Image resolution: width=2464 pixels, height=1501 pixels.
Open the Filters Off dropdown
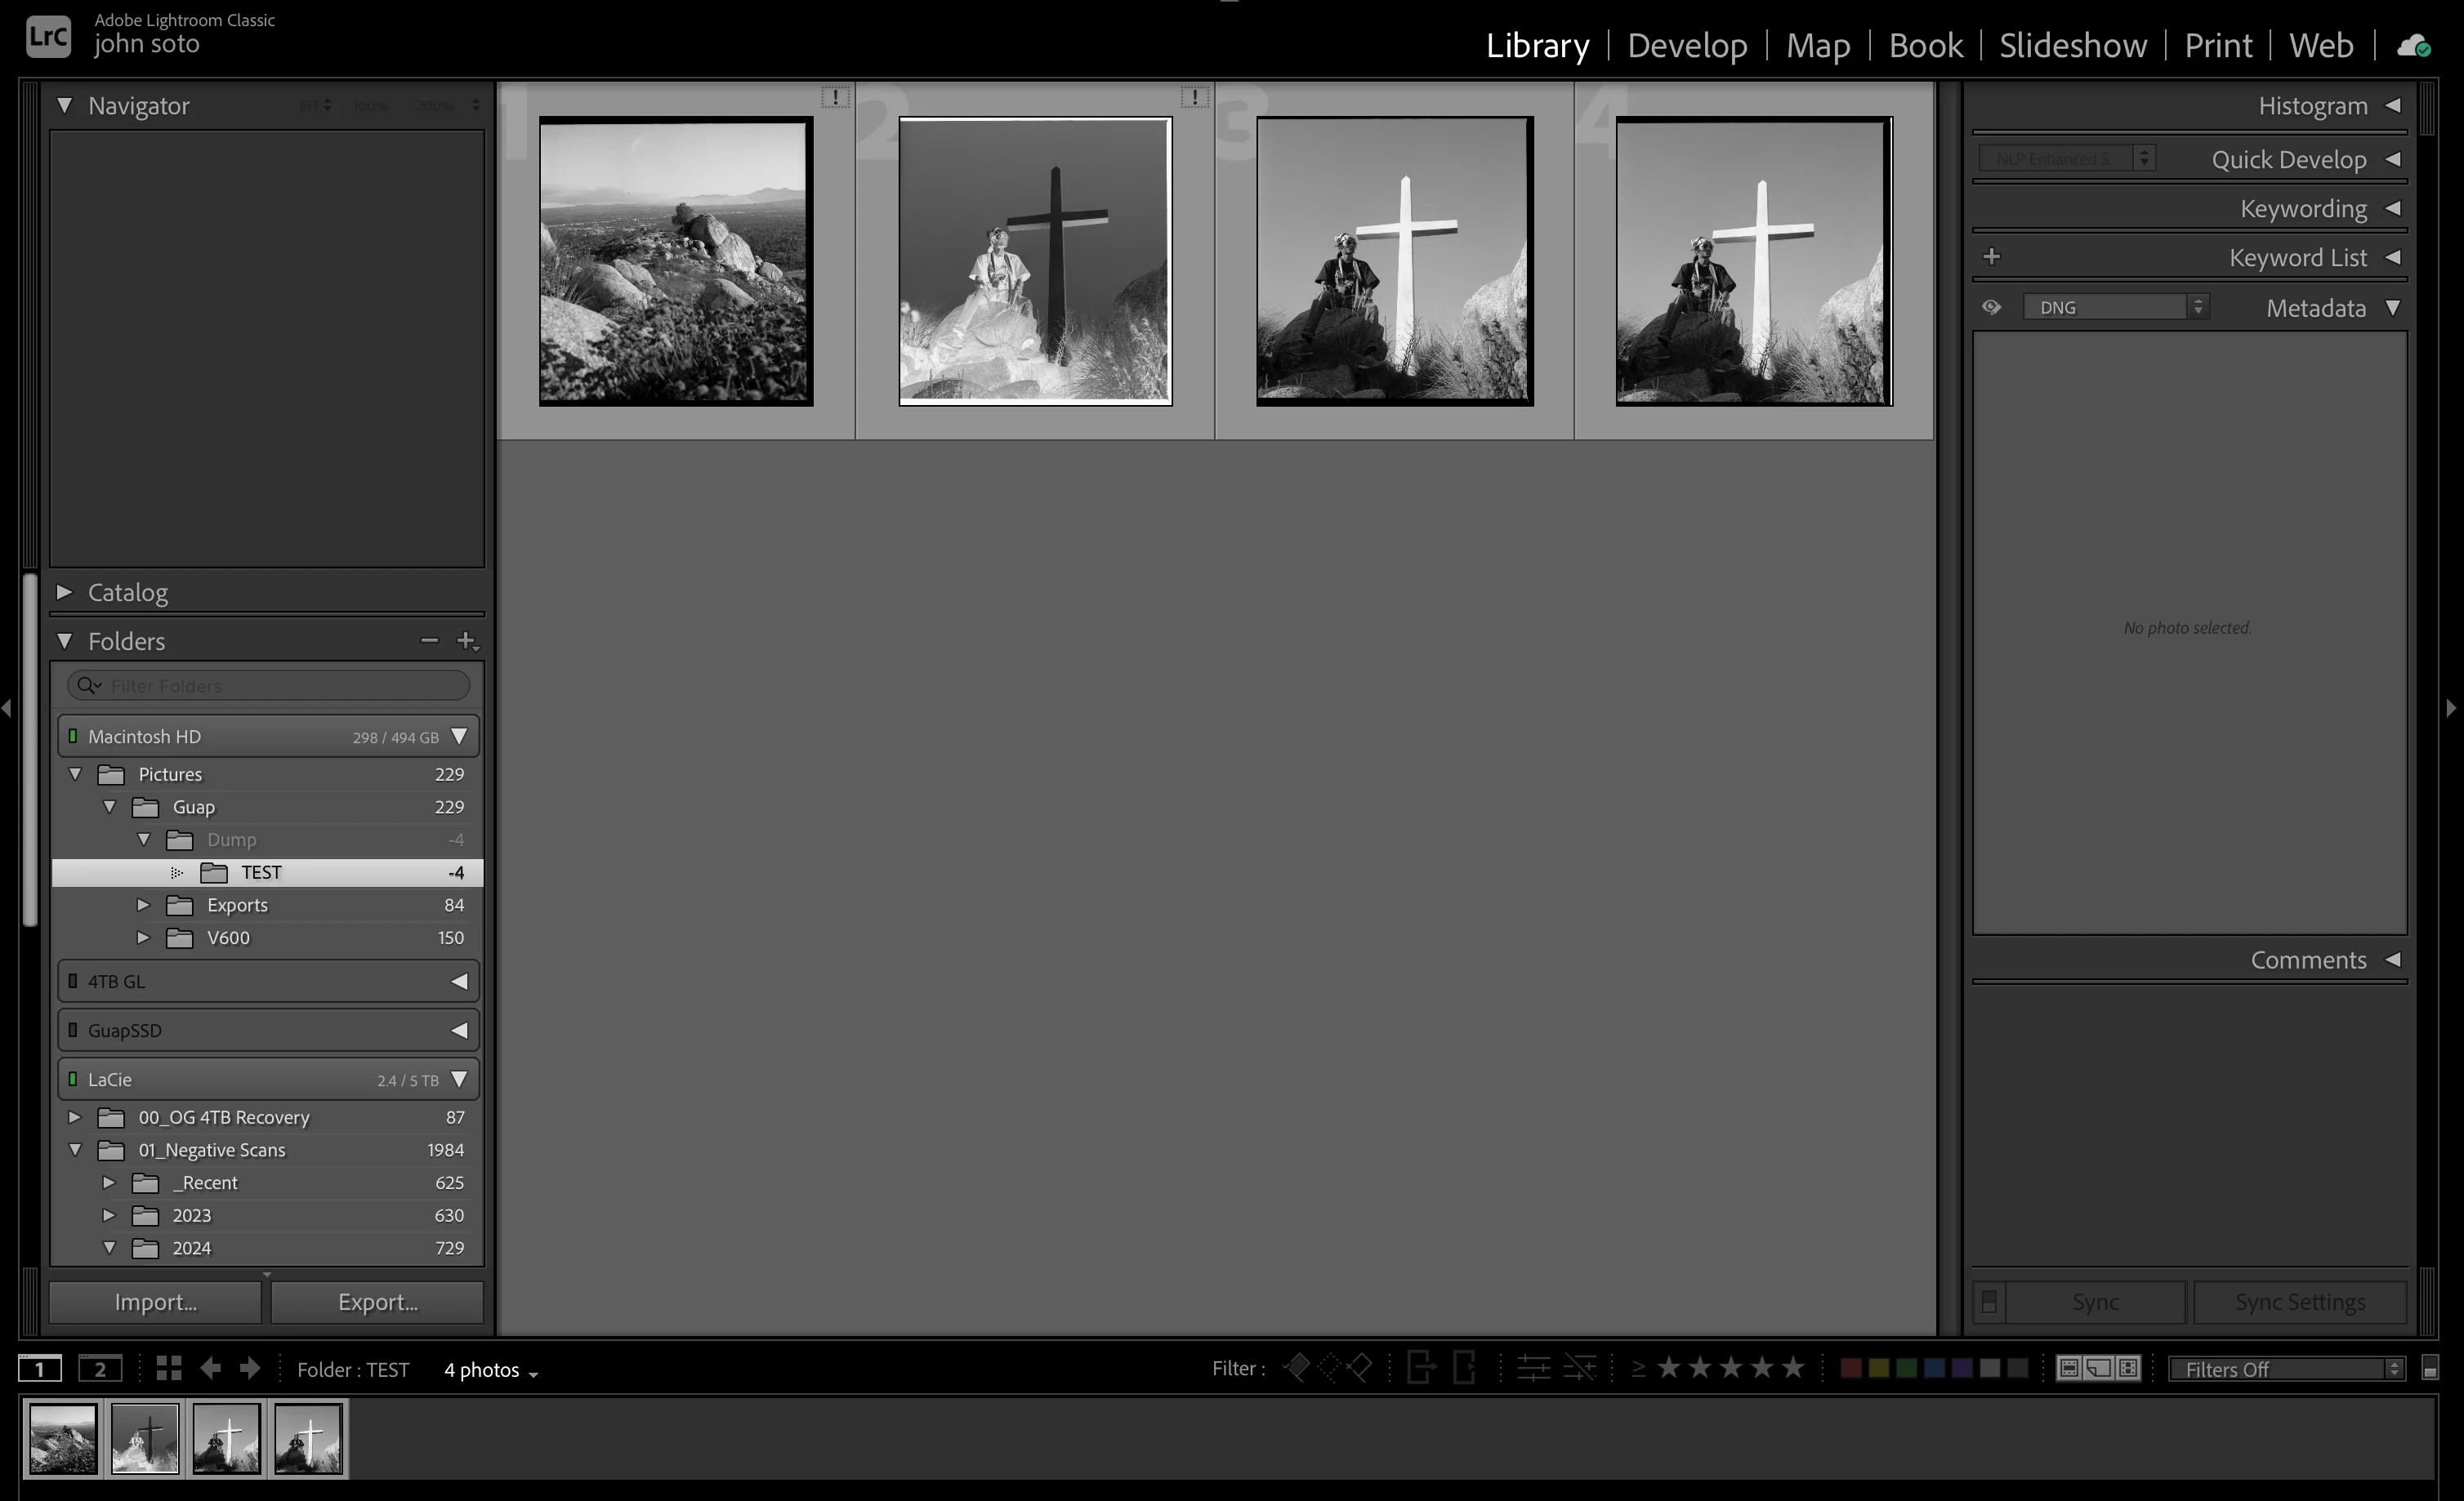click(2286, 1368)
